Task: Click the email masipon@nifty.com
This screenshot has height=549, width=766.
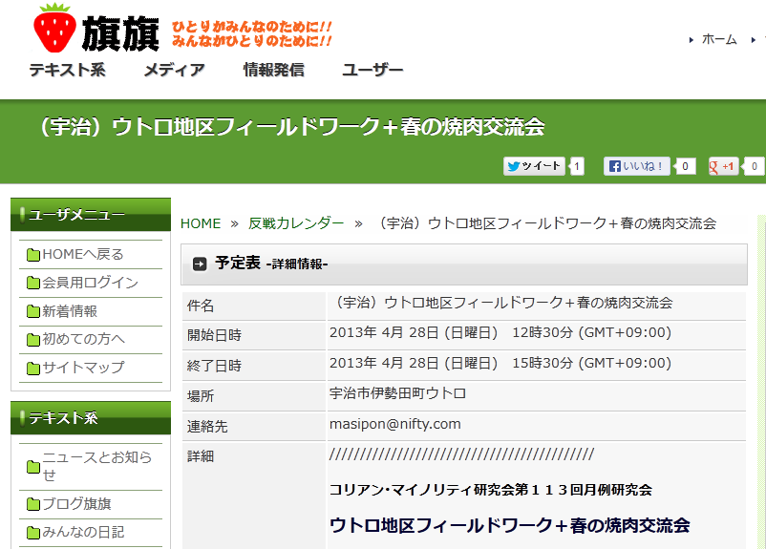Action: tap(395, 424)
